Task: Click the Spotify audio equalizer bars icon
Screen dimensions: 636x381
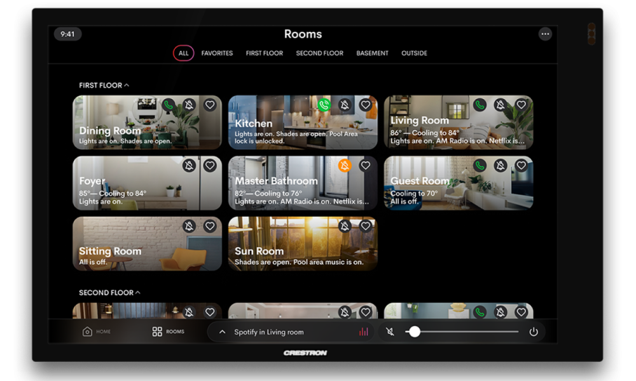Action: point(364,332)
